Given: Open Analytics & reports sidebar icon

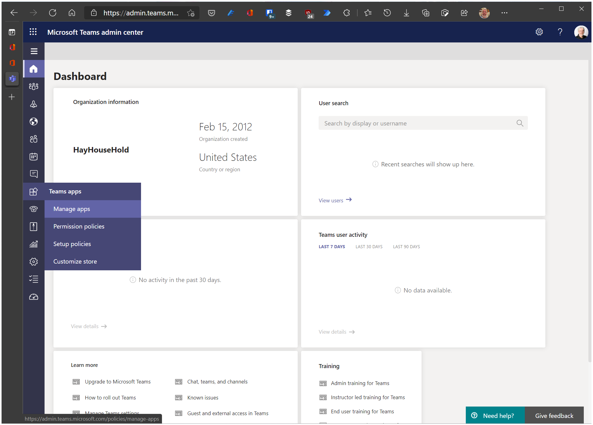Looking at the screenshot, I should [x=34, y=244].
